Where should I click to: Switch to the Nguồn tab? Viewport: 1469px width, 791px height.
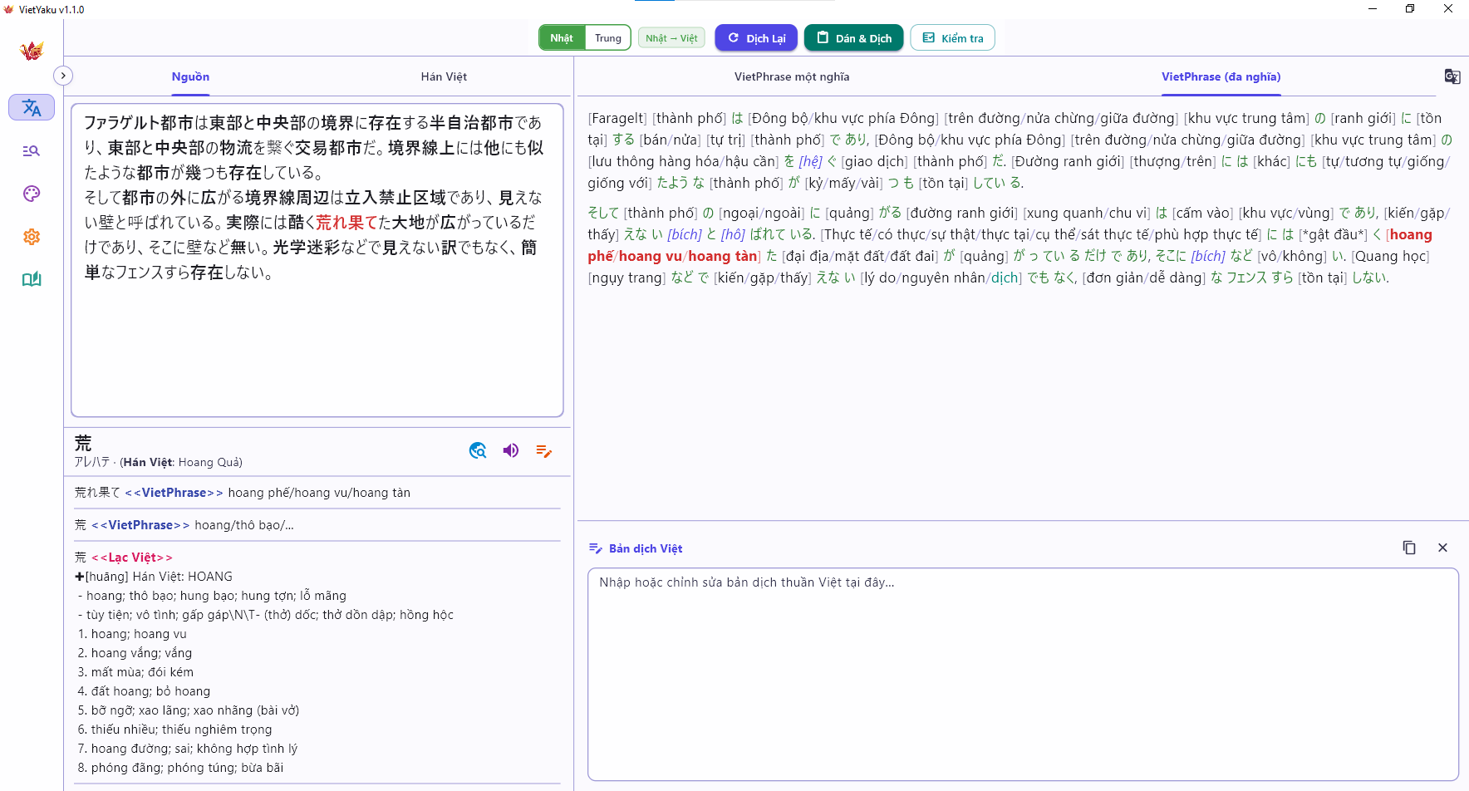click(x=190, y=76)
